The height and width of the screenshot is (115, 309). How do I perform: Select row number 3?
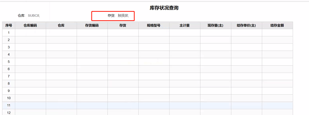pyautogui.click(x=9, y=47)
